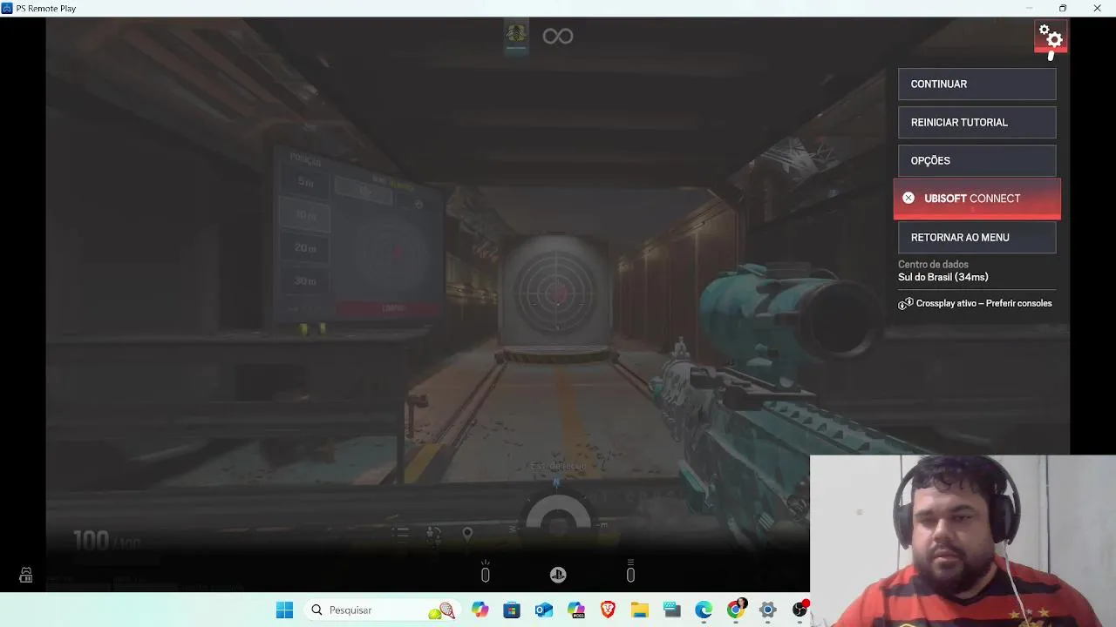
Task: Restore down the PS Remote Play window
Action: [1063, 8]
